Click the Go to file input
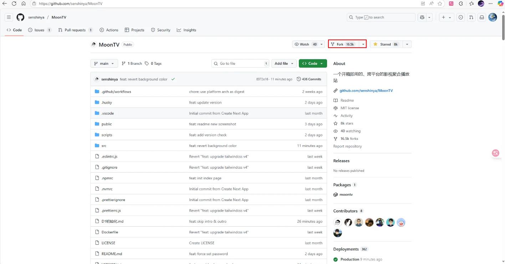This screenshot has height=264, width=505. click(240, 63)
